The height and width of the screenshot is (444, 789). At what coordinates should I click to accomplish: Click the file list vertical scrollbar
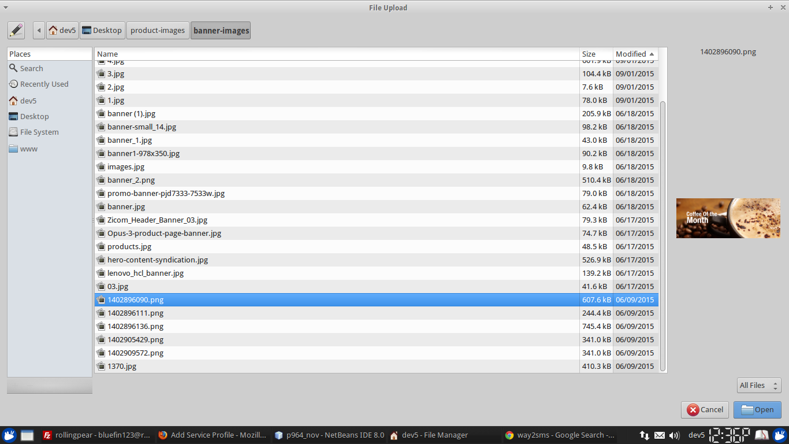click(x=663, y=231)
